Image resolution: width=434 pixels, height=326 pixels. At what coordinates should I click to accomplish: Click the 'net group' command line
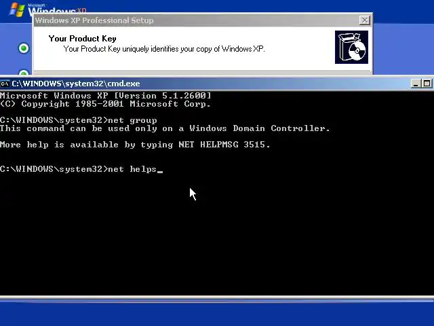(79, 120)
